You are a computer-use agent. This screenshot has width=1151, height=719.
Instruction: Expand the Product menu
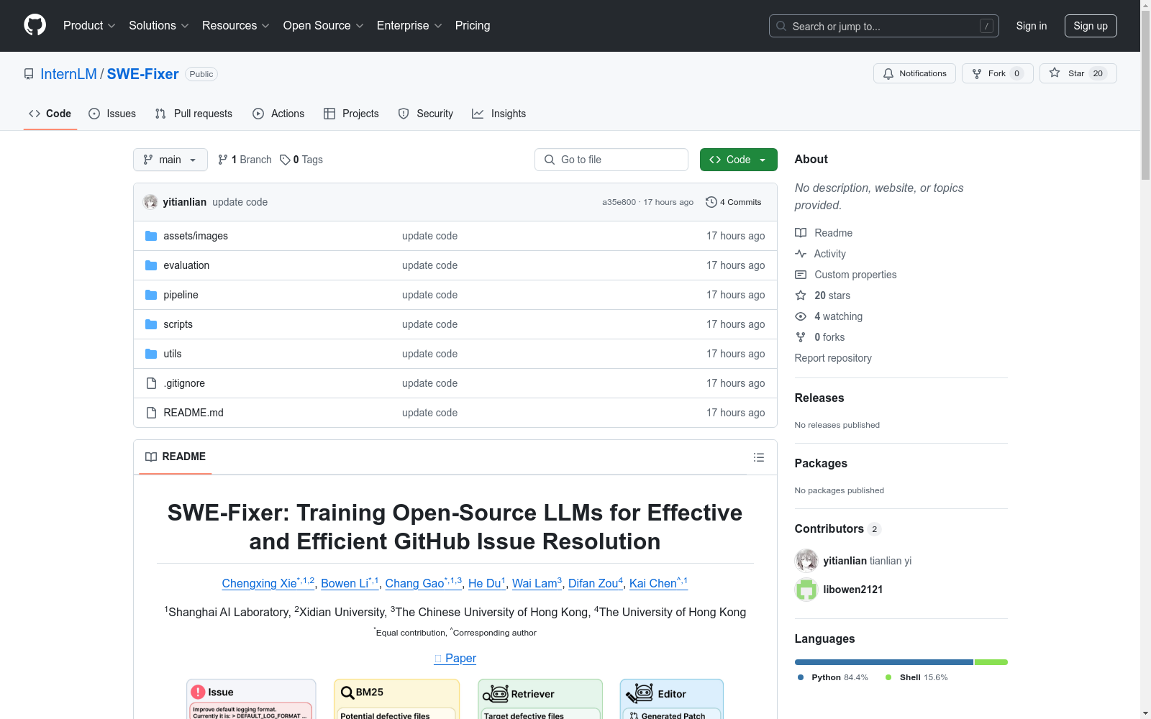[x=89, y=26]
